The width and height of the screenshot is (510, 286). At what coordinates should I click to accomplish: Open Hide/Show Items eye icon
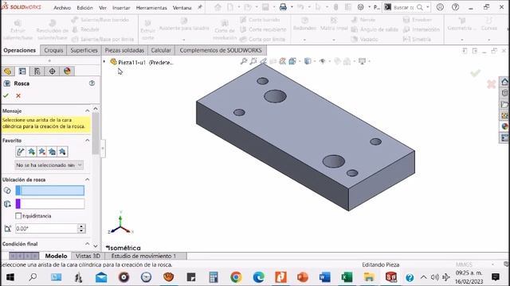[x=322, y=61]
